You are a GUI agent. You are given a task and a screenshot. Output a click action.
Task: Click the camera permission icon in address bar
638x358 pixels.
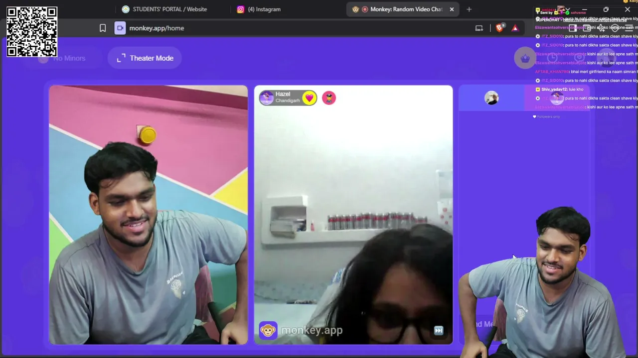120,28
